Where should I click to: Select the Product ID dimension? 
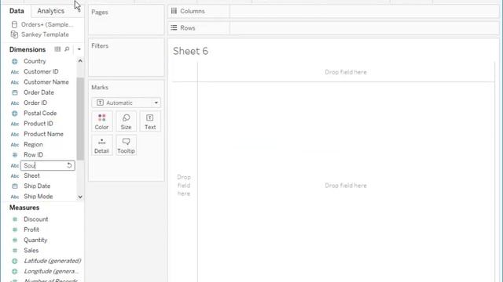[39, 124]
